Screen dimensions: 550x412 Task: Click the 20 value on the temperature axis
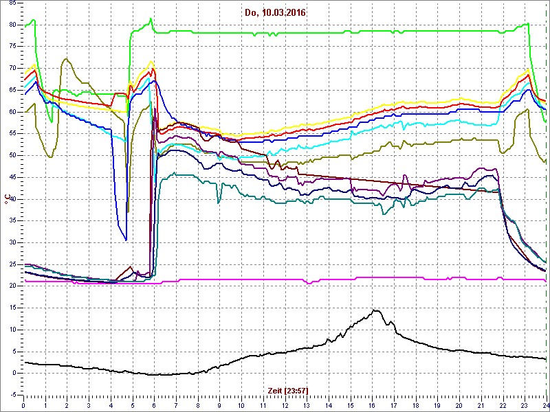[12, 286]
